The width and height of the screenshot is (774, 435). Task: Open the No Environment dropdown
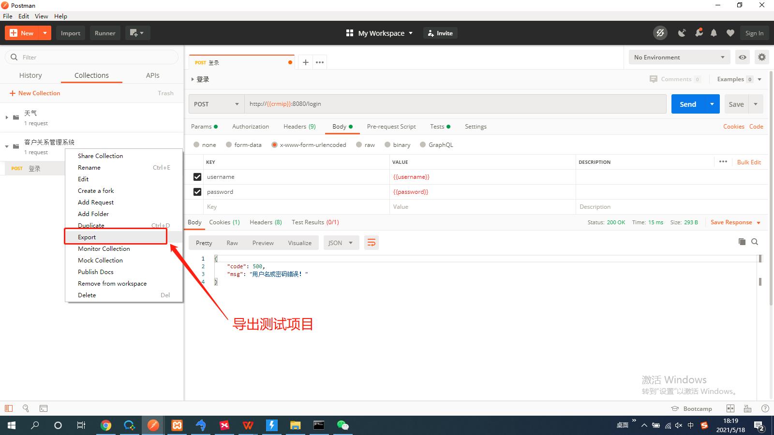(679, 57)
